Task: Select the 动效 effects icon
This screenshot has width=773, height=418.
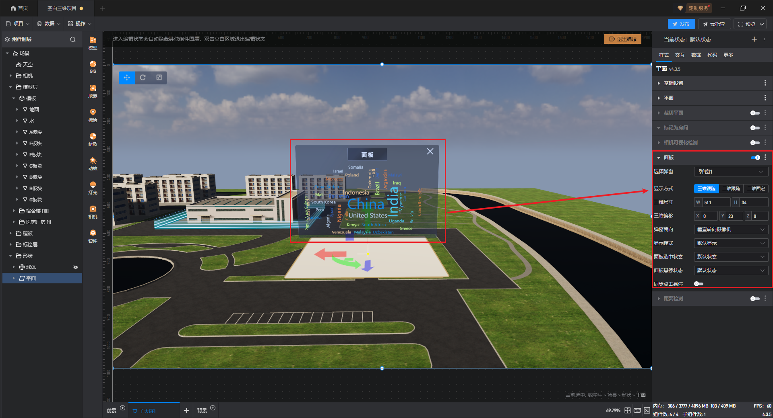Action: click(93, 163)
